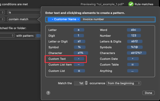The image size is (160, 101).
Task: Open the 'is' condition dropdown
Action: coord(24,12)
